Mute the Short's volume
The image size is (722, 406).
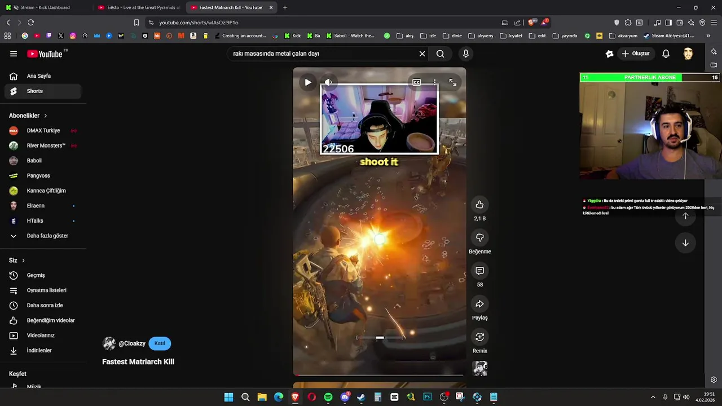pos(328,82)
